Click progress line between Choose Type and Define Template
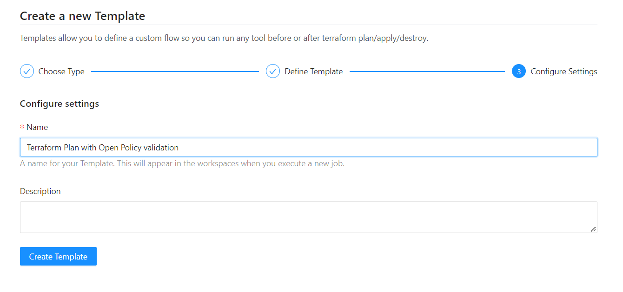This screenshot has width=623, height=292. pos(175,71)
